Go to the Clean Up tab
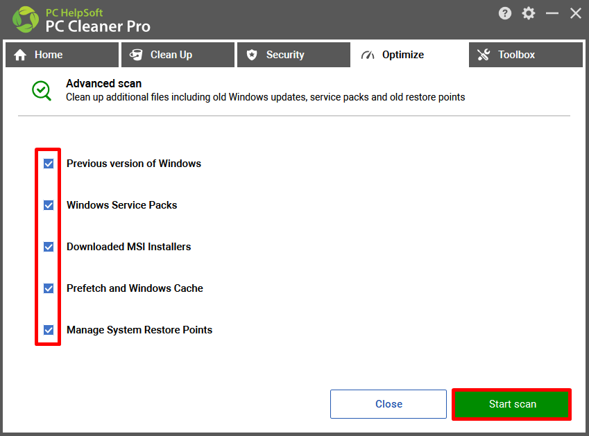Viewport: 589px width, 436px height. (178, 55)
